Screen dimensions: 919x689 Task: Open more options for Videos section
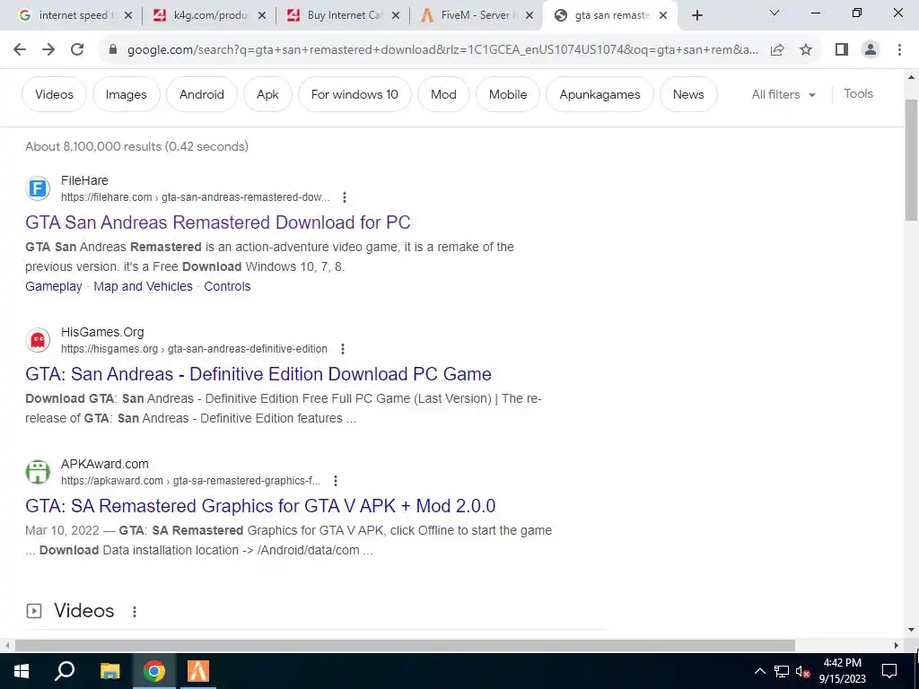135,612
